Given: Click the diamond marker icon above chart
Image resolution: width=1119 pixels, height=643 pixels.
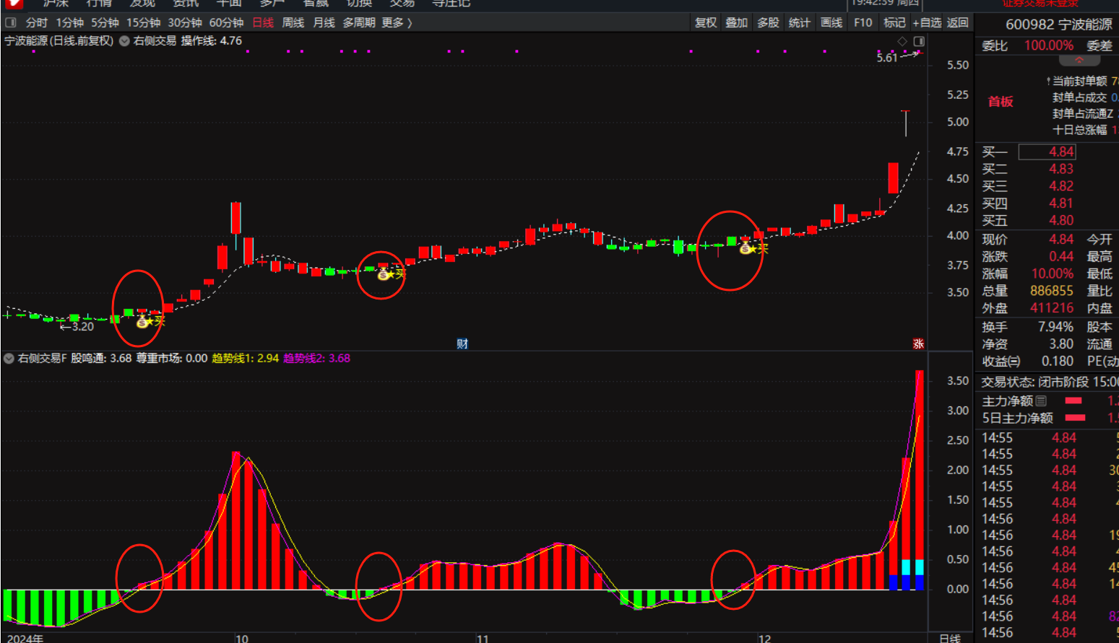Looking at the screenshot, I should (902, 42).
